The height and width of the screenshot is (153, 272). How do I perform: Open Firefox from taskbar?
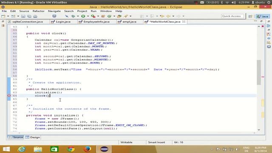88,149
